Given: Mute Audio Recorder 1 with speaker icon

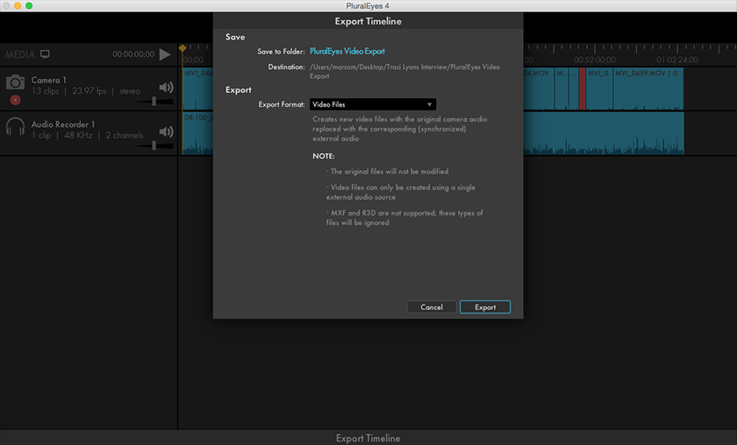Looking at the screenshot, I should click(x=166, y=131).
